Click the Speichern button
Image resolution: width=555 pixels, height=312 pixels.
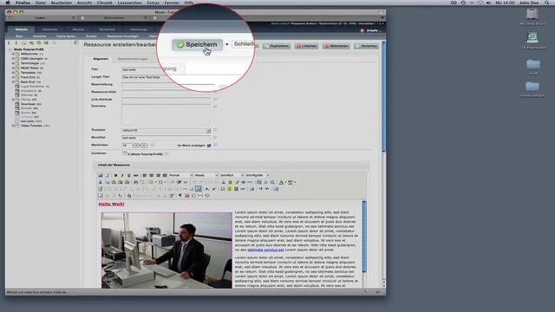click(x=198, y=44)
